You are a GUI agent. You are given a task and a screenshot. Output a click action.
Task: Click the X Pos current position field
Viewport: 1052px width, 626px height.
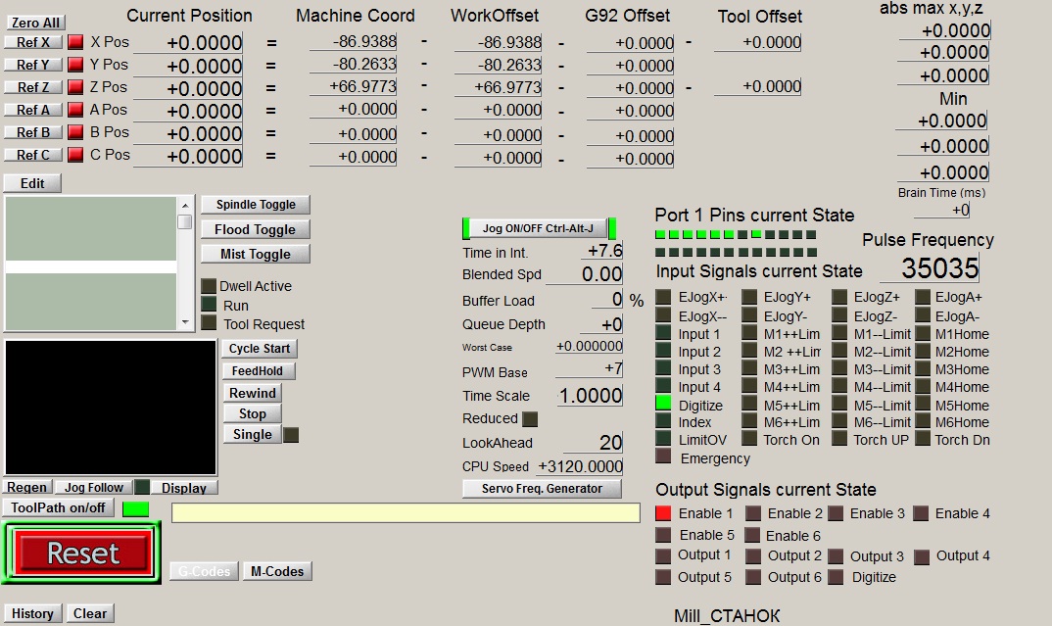(188, 43)
